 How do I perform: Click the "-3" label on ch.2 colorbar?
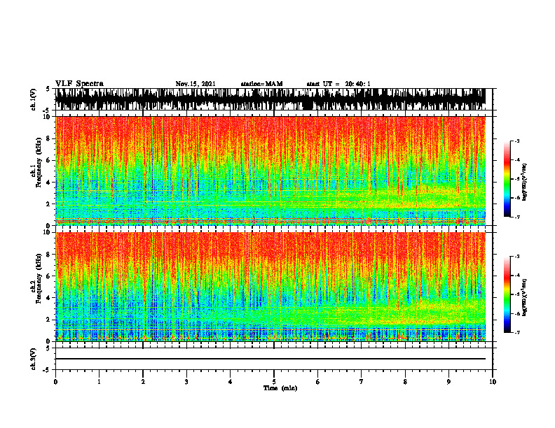tap(517, 257)
